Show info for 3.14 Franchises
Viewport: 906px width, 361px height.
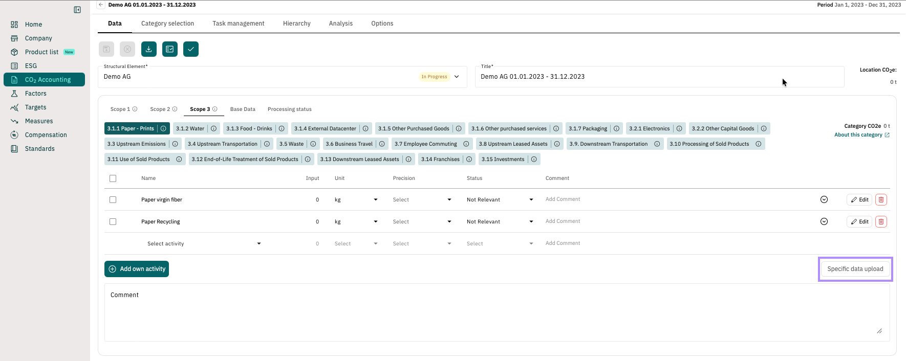469,159
